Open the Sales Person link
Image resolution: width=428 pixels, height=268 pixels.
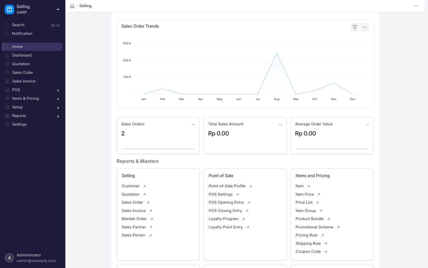click(x=133, y=235)
